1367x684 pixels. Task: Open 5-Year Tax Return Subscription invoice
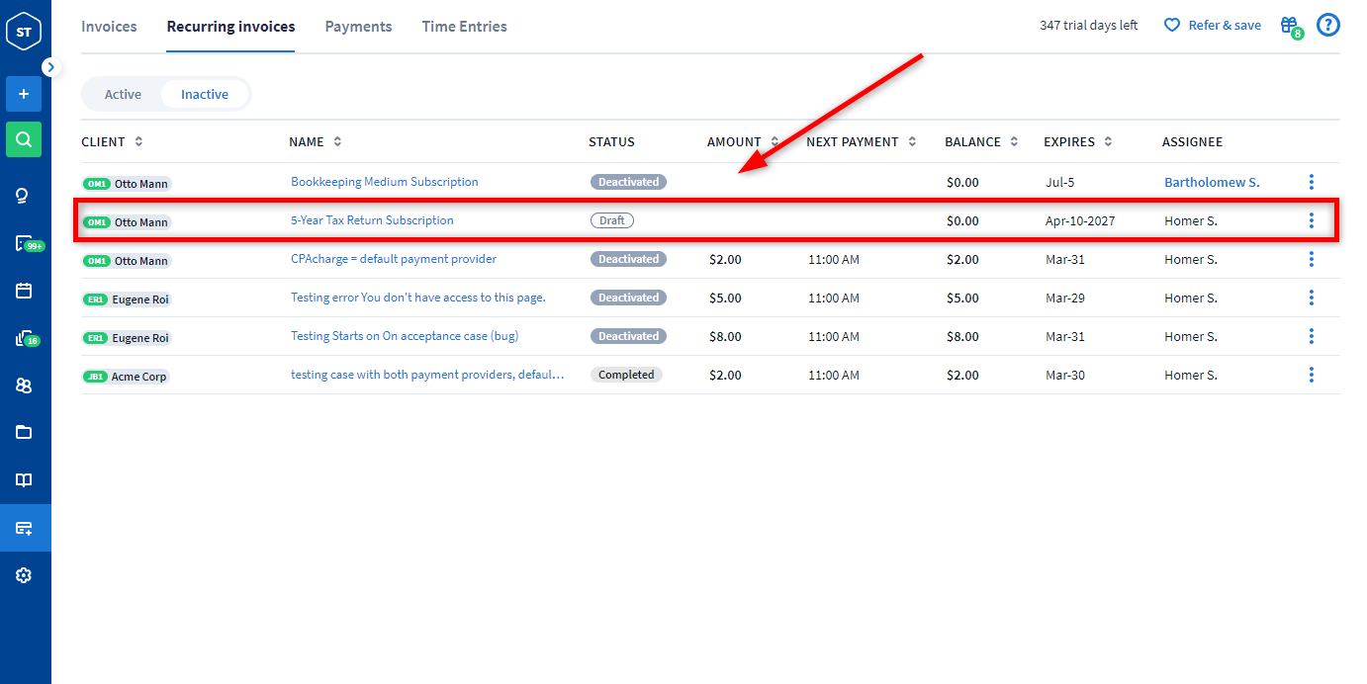click(372, 220)
